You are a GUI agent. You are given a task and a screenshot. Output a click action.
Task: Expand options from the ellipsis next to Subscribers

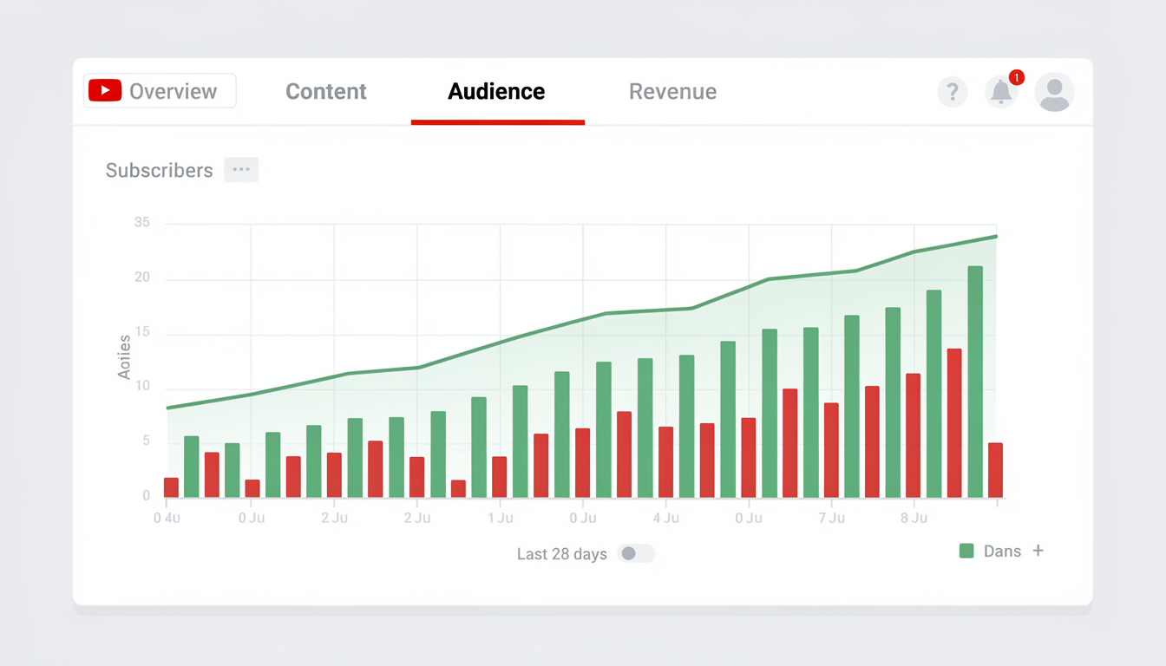point(241,169)
